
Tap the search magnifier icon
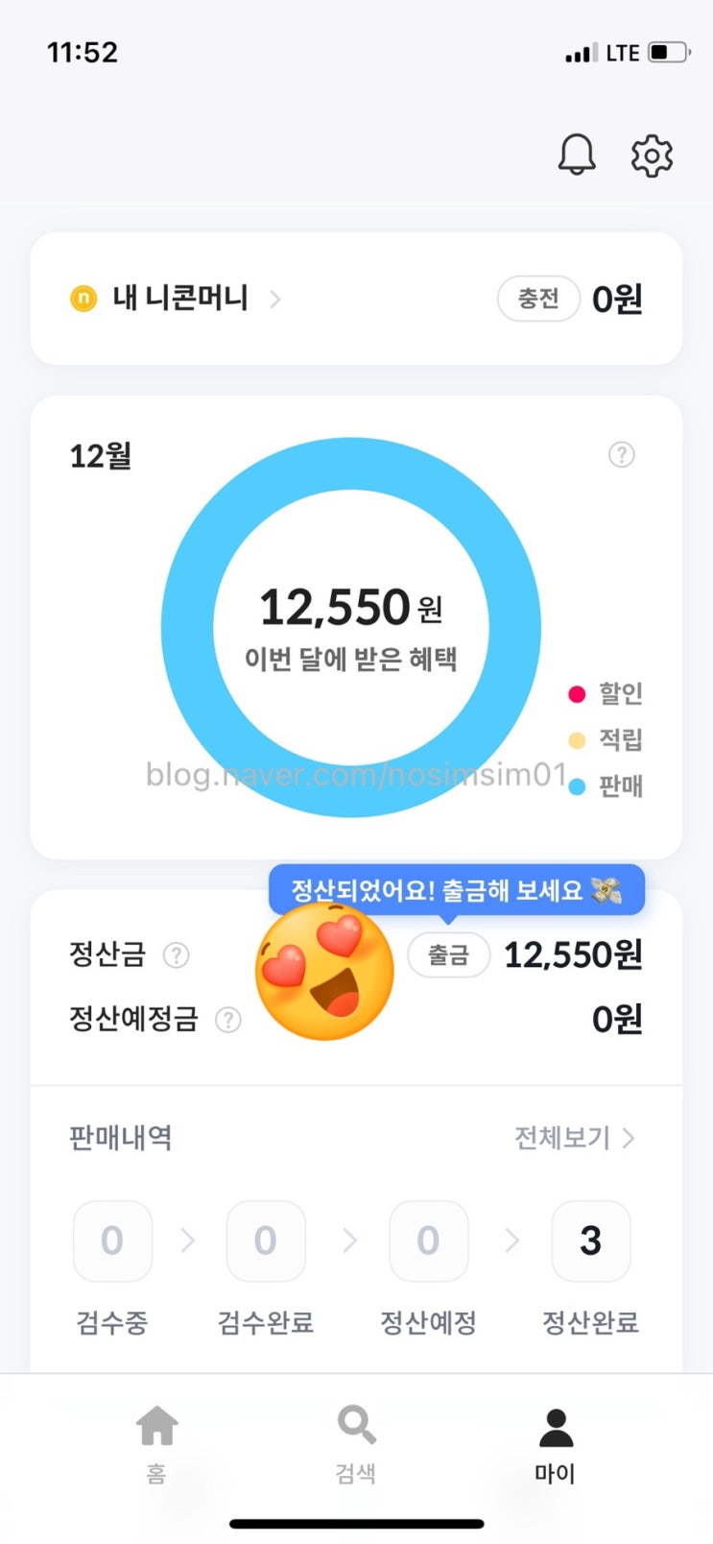356,1425
